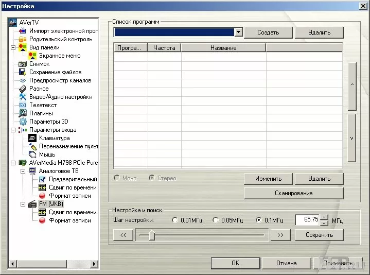370x275 pixels.
Task: Open the Список программ dropdown list
Action: pos(238,32)
